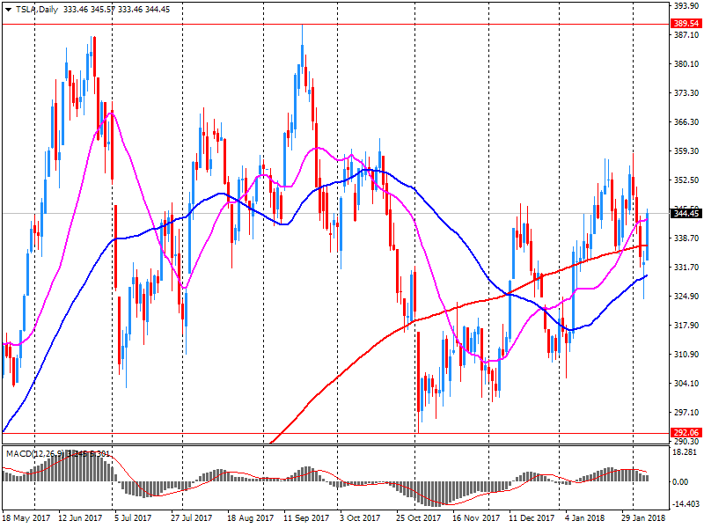This screenshot has height=528, width=704.
Task: Click the 352.50 price scale value
Action: 687,180
